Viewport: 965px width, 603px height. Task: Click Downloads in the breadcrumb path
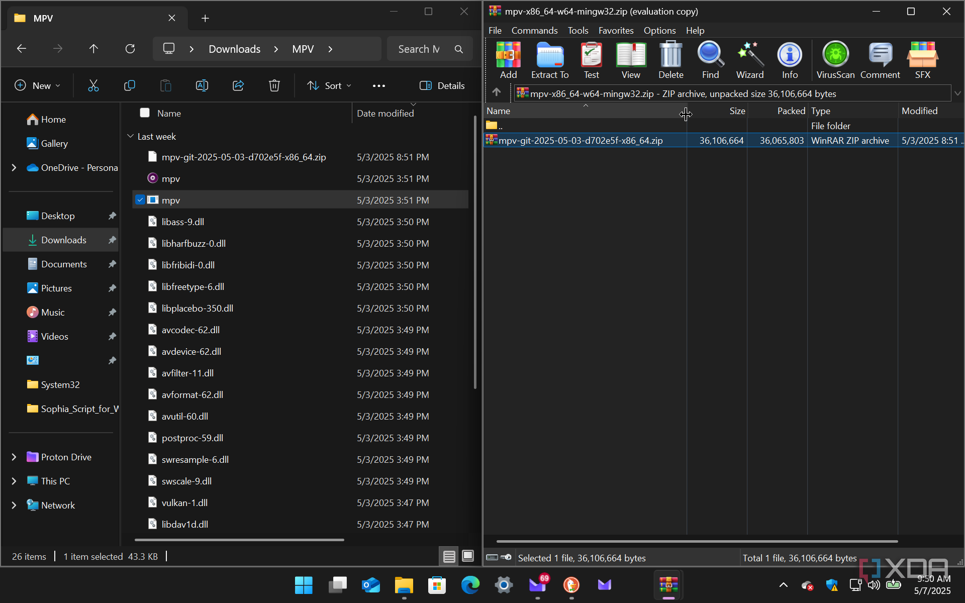coord(235,49)
